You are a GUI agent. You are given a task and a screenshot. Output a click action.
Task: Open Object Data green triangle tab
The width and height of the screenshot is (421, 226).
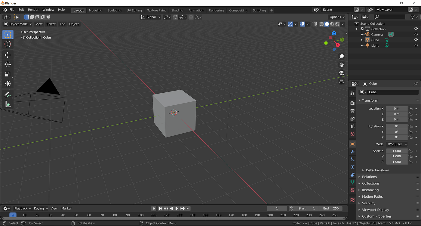click(352, 182)
